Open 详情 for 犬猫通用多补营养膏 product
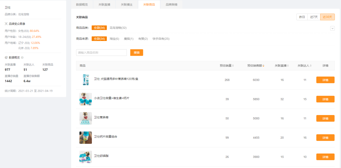 (x=325, y=80)
